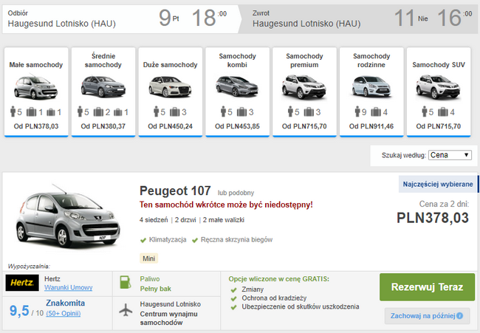Select the Samochody kombi category

click(237, 92)
